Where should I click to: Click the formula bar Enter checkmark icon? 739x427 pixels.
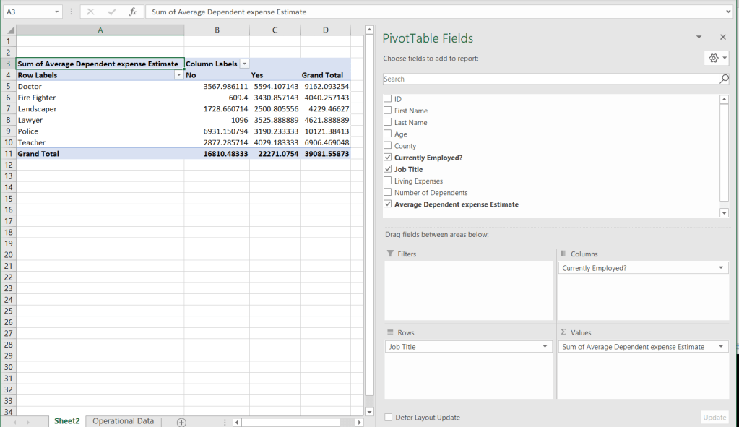(x=111, y=12)
